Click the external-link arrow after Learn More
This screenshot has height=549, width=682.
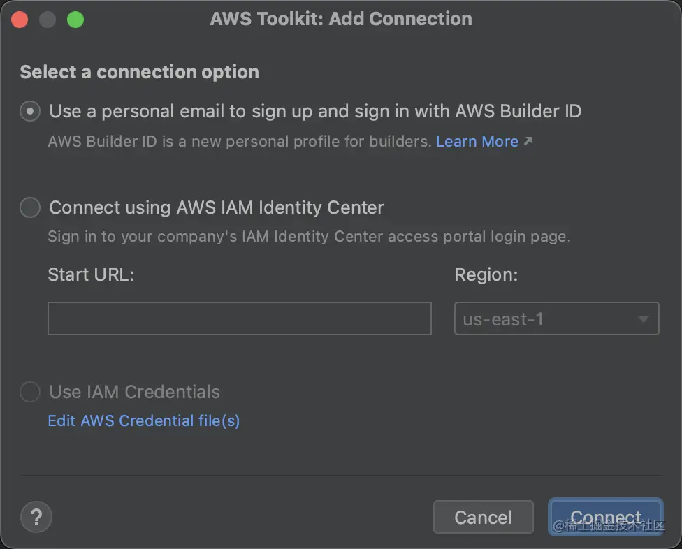(x=528, y=141)
